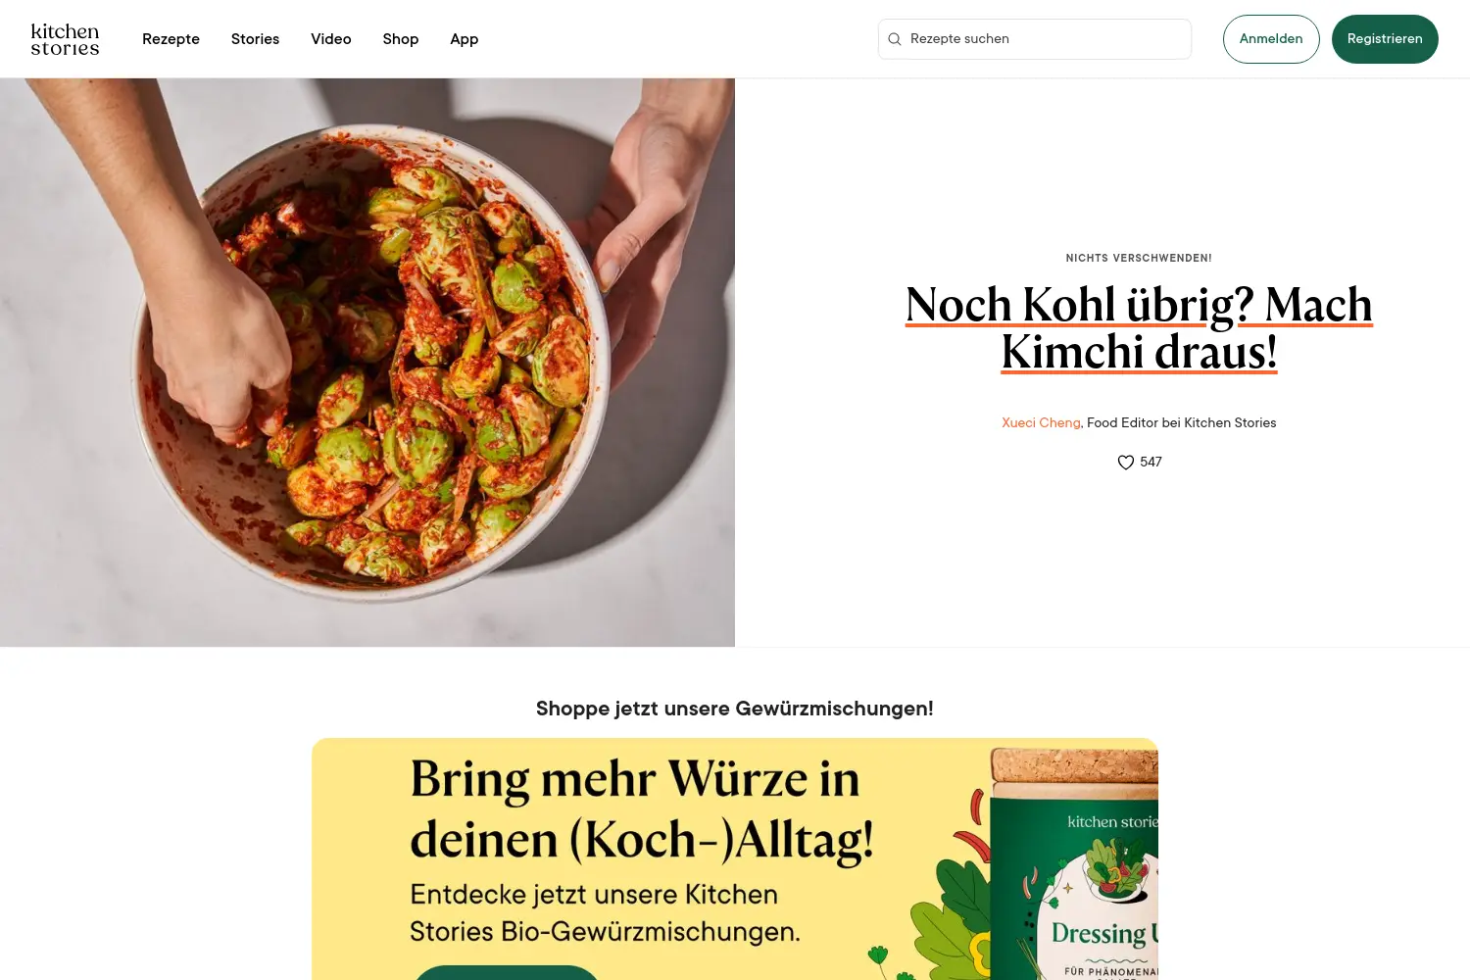Open the Shop page
Image resolution: width=1470 pixels, height=980 pixels.
(x=401, y=39)
